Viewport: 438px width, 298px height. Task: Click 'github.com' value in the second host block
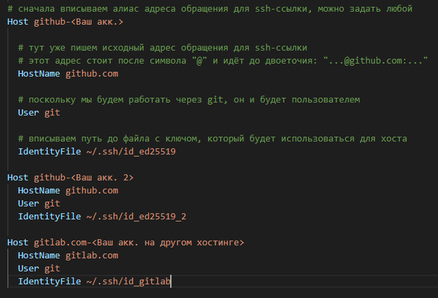(96, 190)
